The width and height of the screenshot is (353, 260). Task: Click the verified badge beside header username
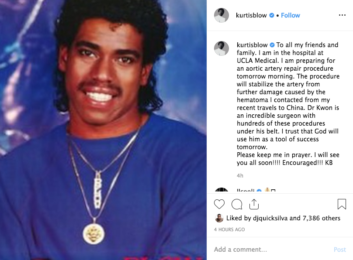[x=272, y=15]
